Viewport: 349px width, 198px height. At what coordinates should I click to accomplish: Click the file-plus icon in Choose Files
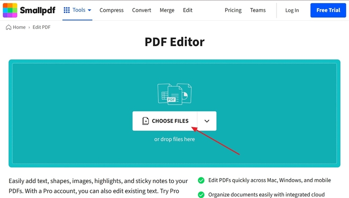[145, 121]
